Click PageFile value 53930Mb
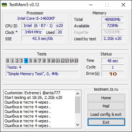132x132 pixels. (x=113, y=32)
